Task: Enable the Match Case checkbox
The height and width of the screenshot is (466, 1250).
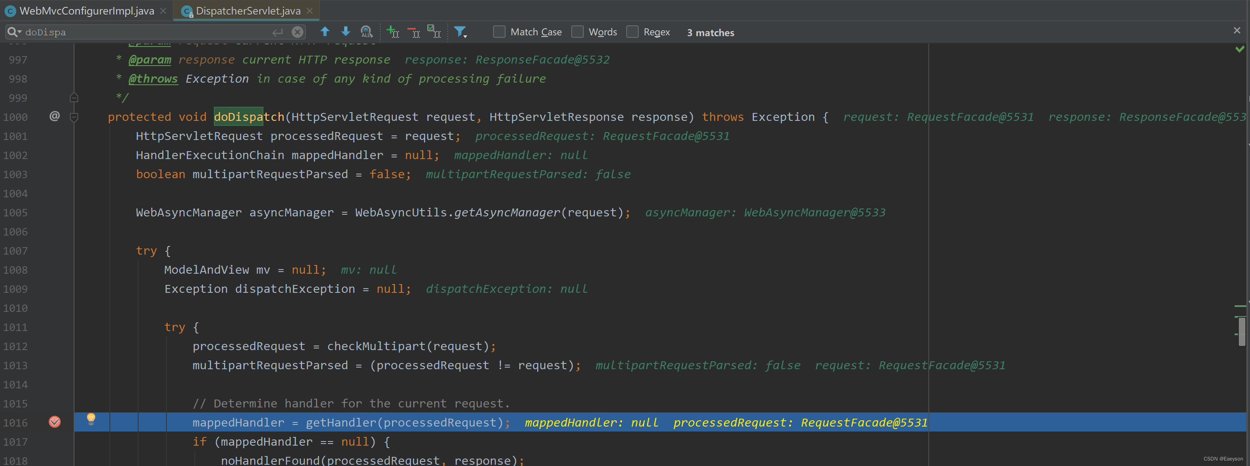Action: pos(499,32)
